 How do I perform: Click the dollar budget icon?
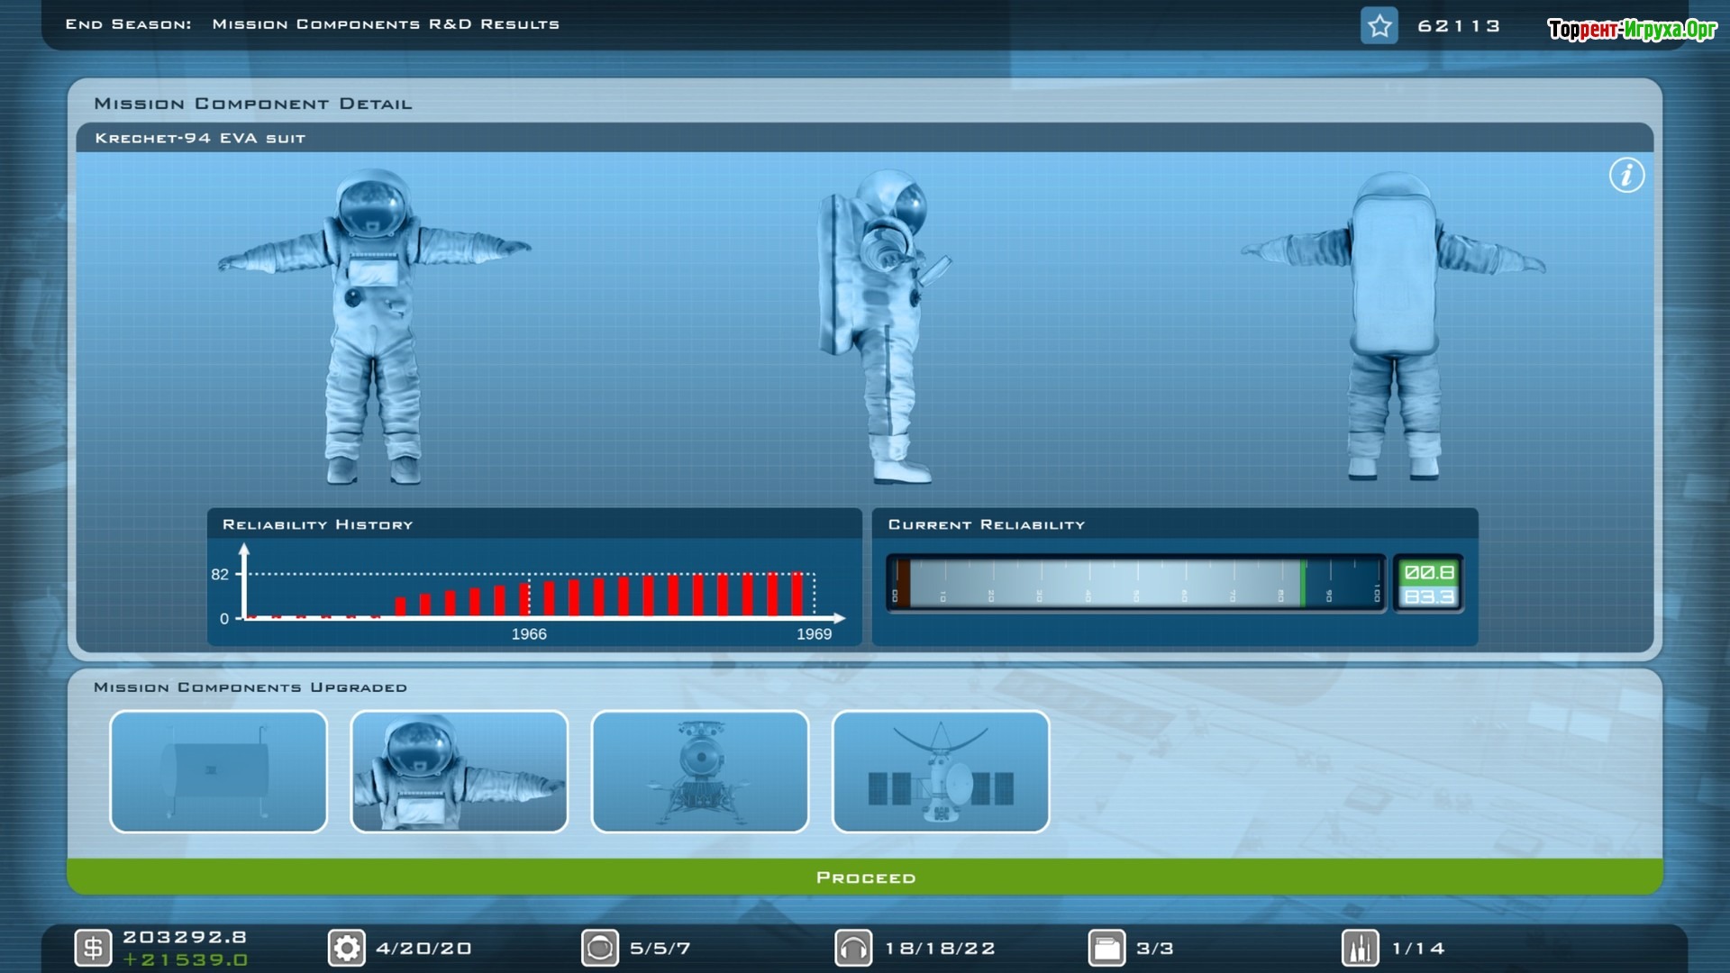tap(93, 948)
